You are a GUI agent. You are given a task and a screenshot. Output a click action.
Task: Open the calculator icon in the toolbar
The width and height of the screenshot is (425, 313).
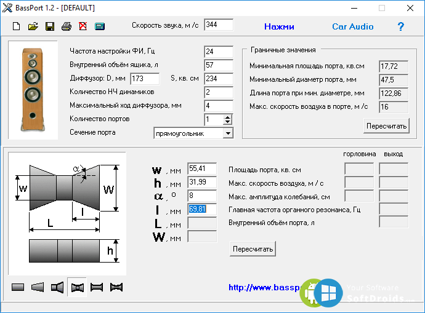pyautogui.click(x=100, y=26)
